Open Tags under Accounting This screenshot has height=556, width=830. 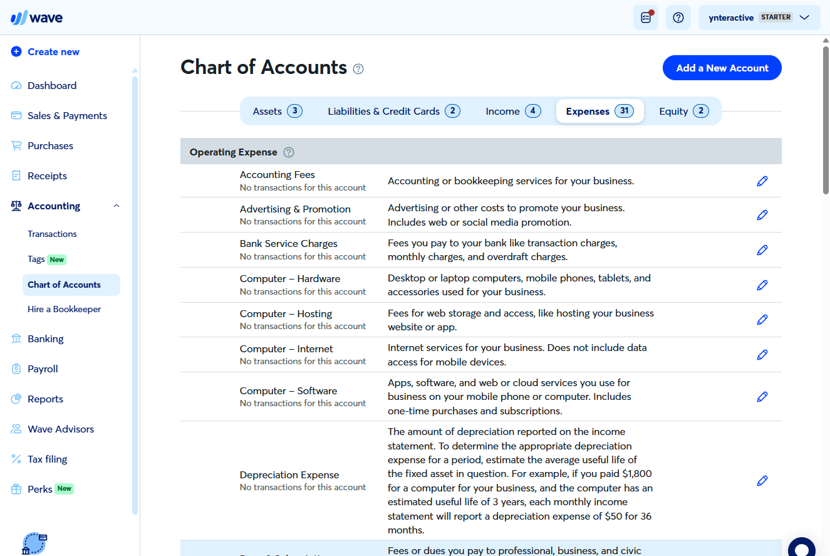(x=36, y=260)
